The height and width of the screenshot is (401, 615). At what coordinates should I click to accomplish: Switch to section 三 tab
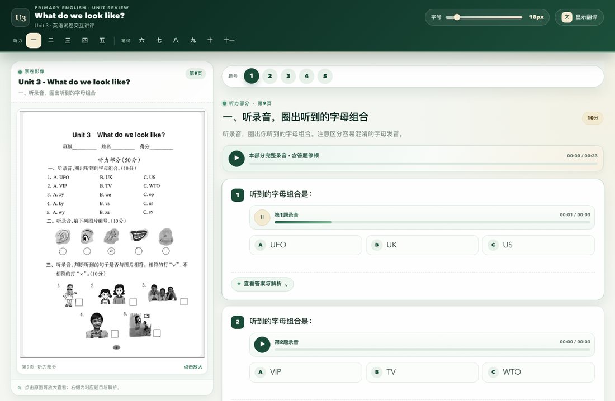pyautogui.click(x=68, y=40)
